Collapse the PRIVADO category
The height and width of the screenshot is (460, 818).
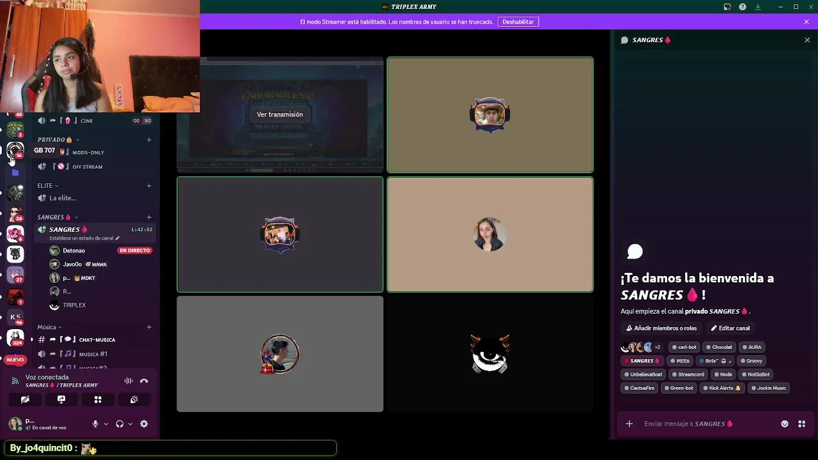58,139
